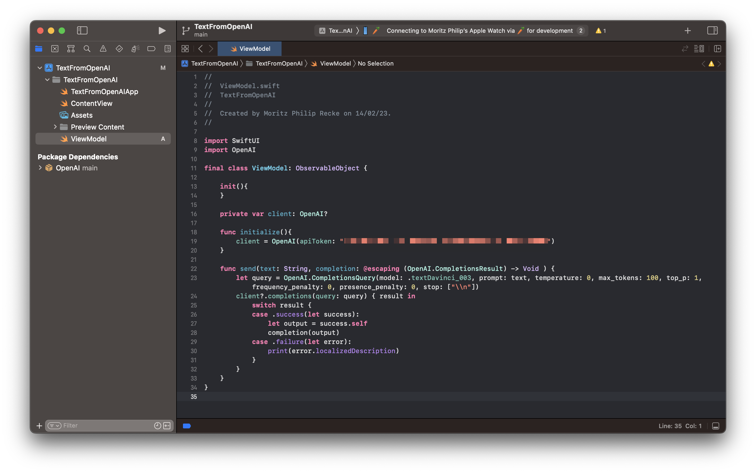
Task: Expand the Preview Content folder
Action: (55, 127)
